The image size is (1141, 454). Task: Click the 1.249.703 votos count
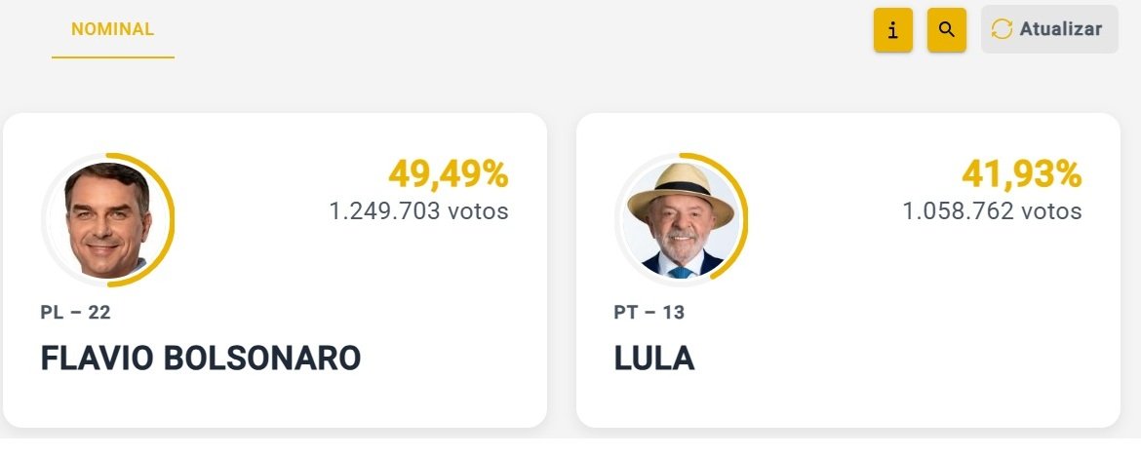(419, 211)
